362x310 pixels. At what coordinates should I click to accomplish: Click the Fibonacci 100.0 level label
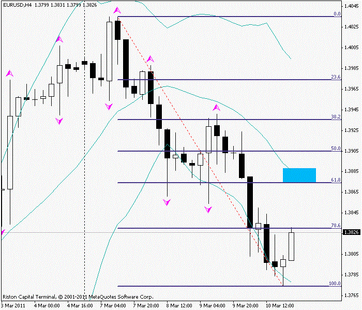(335, 284)
